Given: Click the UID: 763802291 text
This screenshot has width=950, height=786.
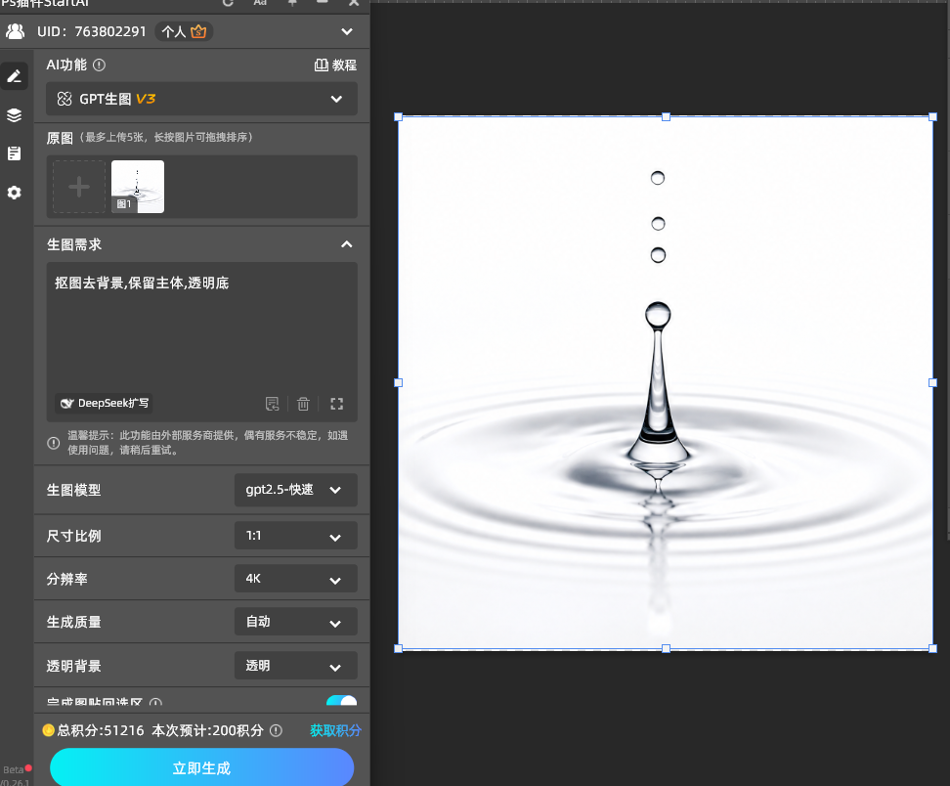Looking at the screenshot, I should [x=92, y=31].
